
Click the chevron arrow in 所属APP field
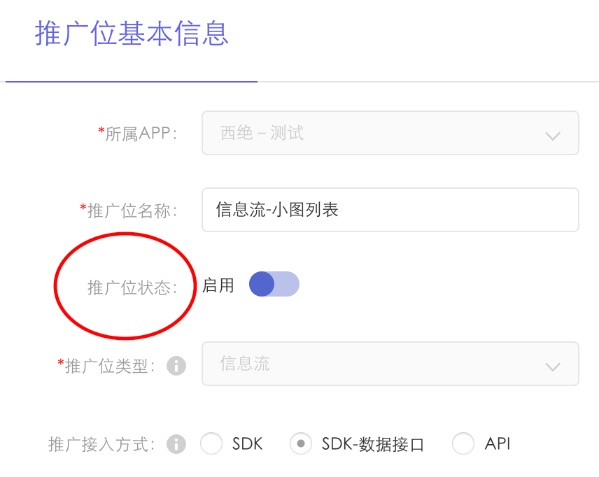tap(552, 136)
